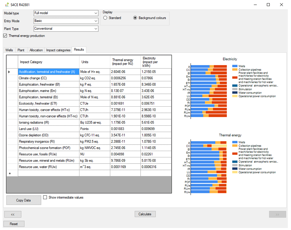
Task: Click the Stimulation grey swatch in Thermal energy legend
Action: click(235, 165)
